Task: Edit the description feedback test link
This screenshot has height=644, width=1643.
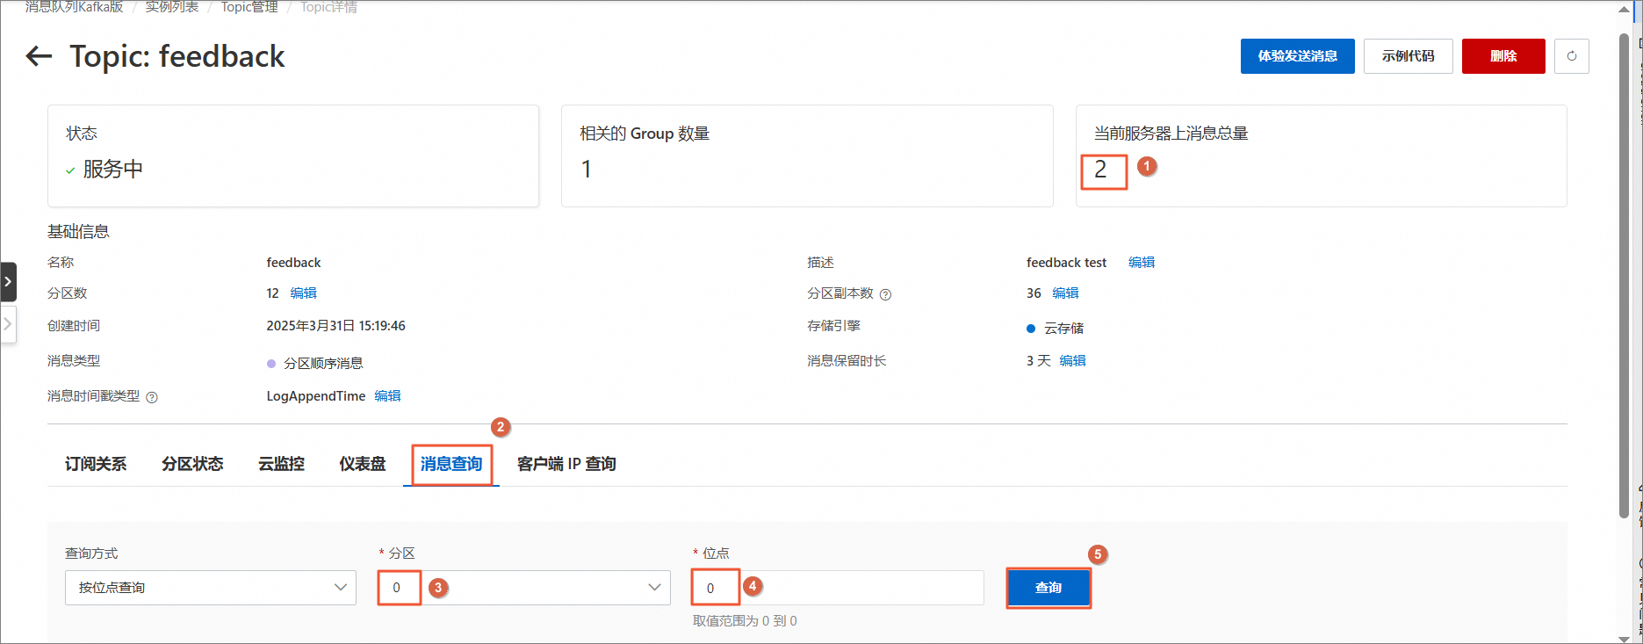Action: (1141, 263)
